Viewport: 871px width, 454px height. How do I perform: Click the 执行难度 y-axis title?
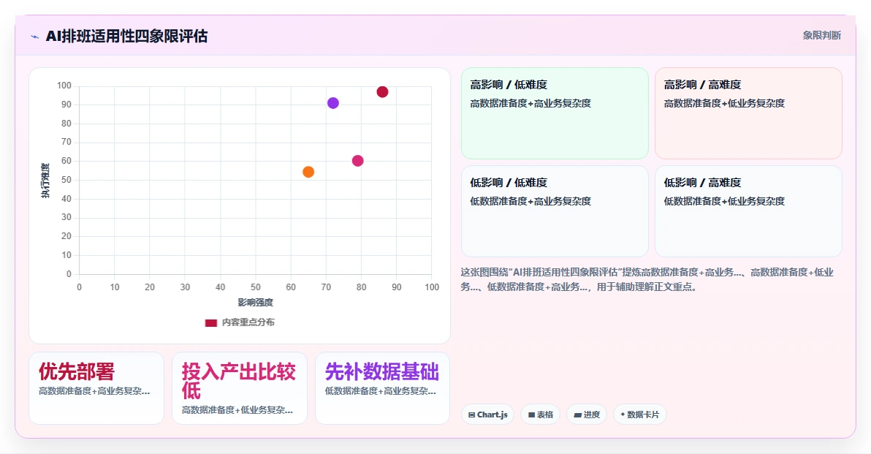45,181
